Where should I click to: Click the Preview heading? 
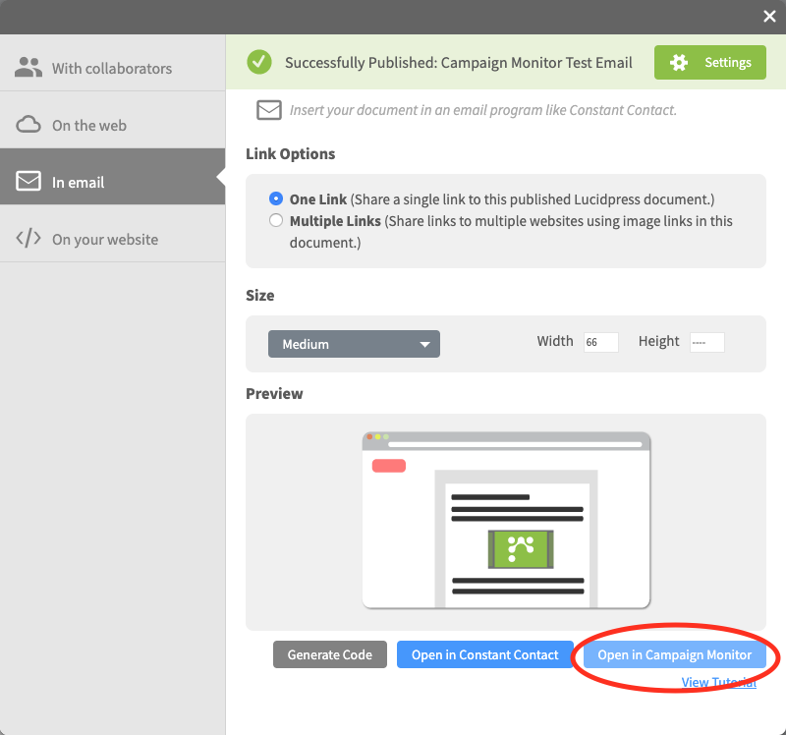(274, 394)
